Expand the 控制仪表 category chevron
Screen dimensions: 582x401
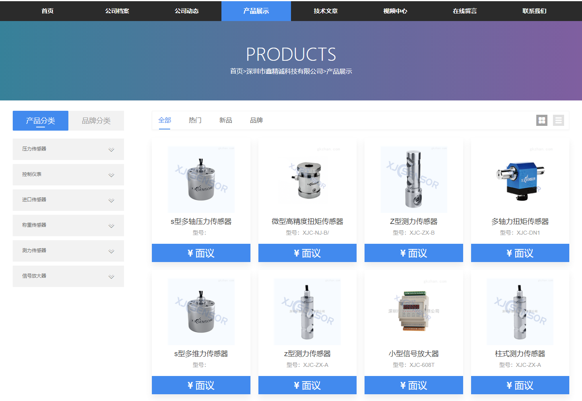coord(111,175)
